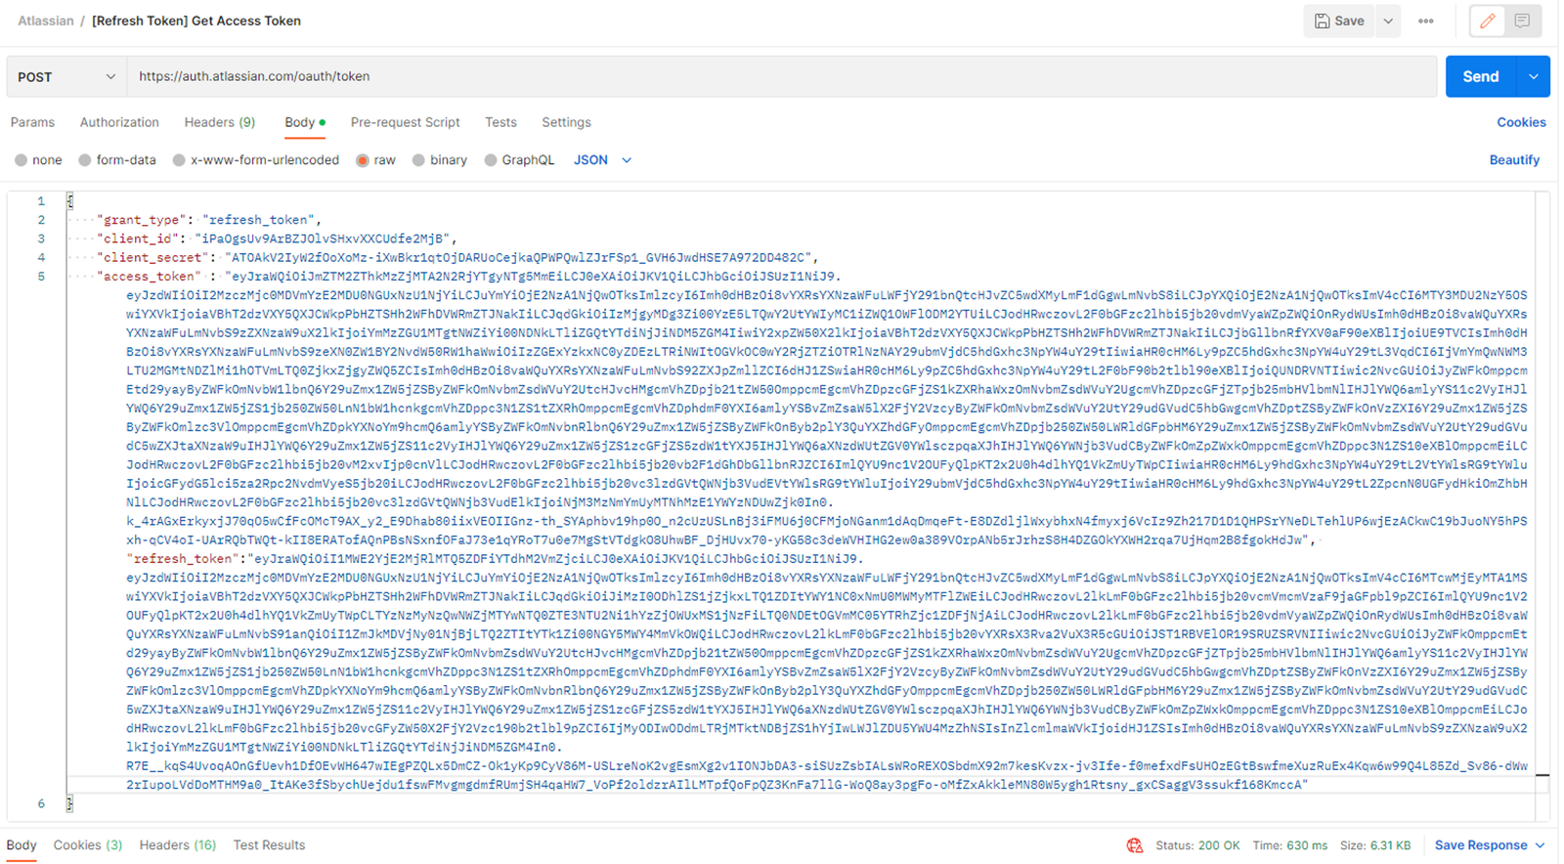Click the Beautify link
The image size is (1564, 864).
click(1514, 160)
